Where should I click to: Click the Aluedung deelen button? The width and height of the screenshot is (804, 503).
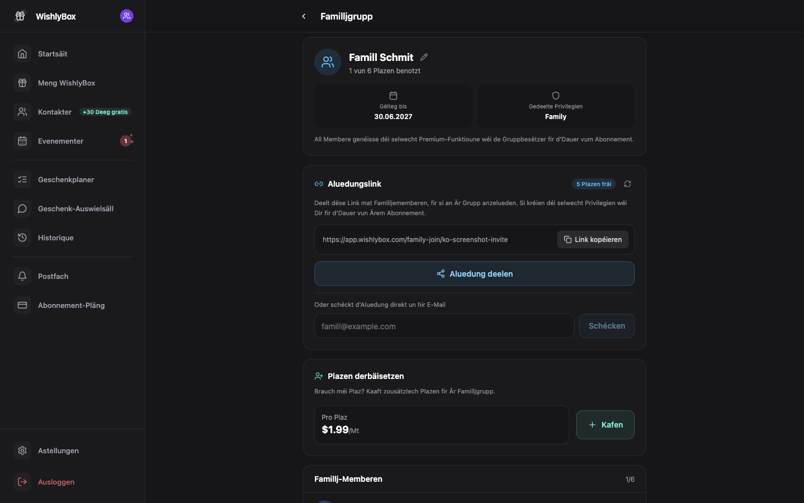pos(475,274)
